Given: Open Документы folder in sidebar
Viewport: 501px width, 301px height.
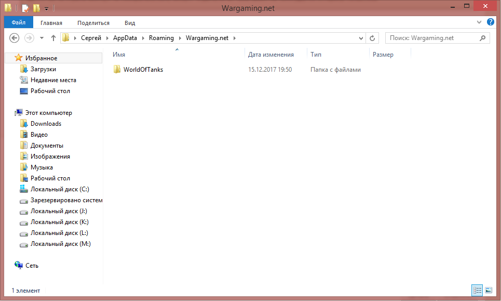Looking at the screenshot, I should pos(47,146).
